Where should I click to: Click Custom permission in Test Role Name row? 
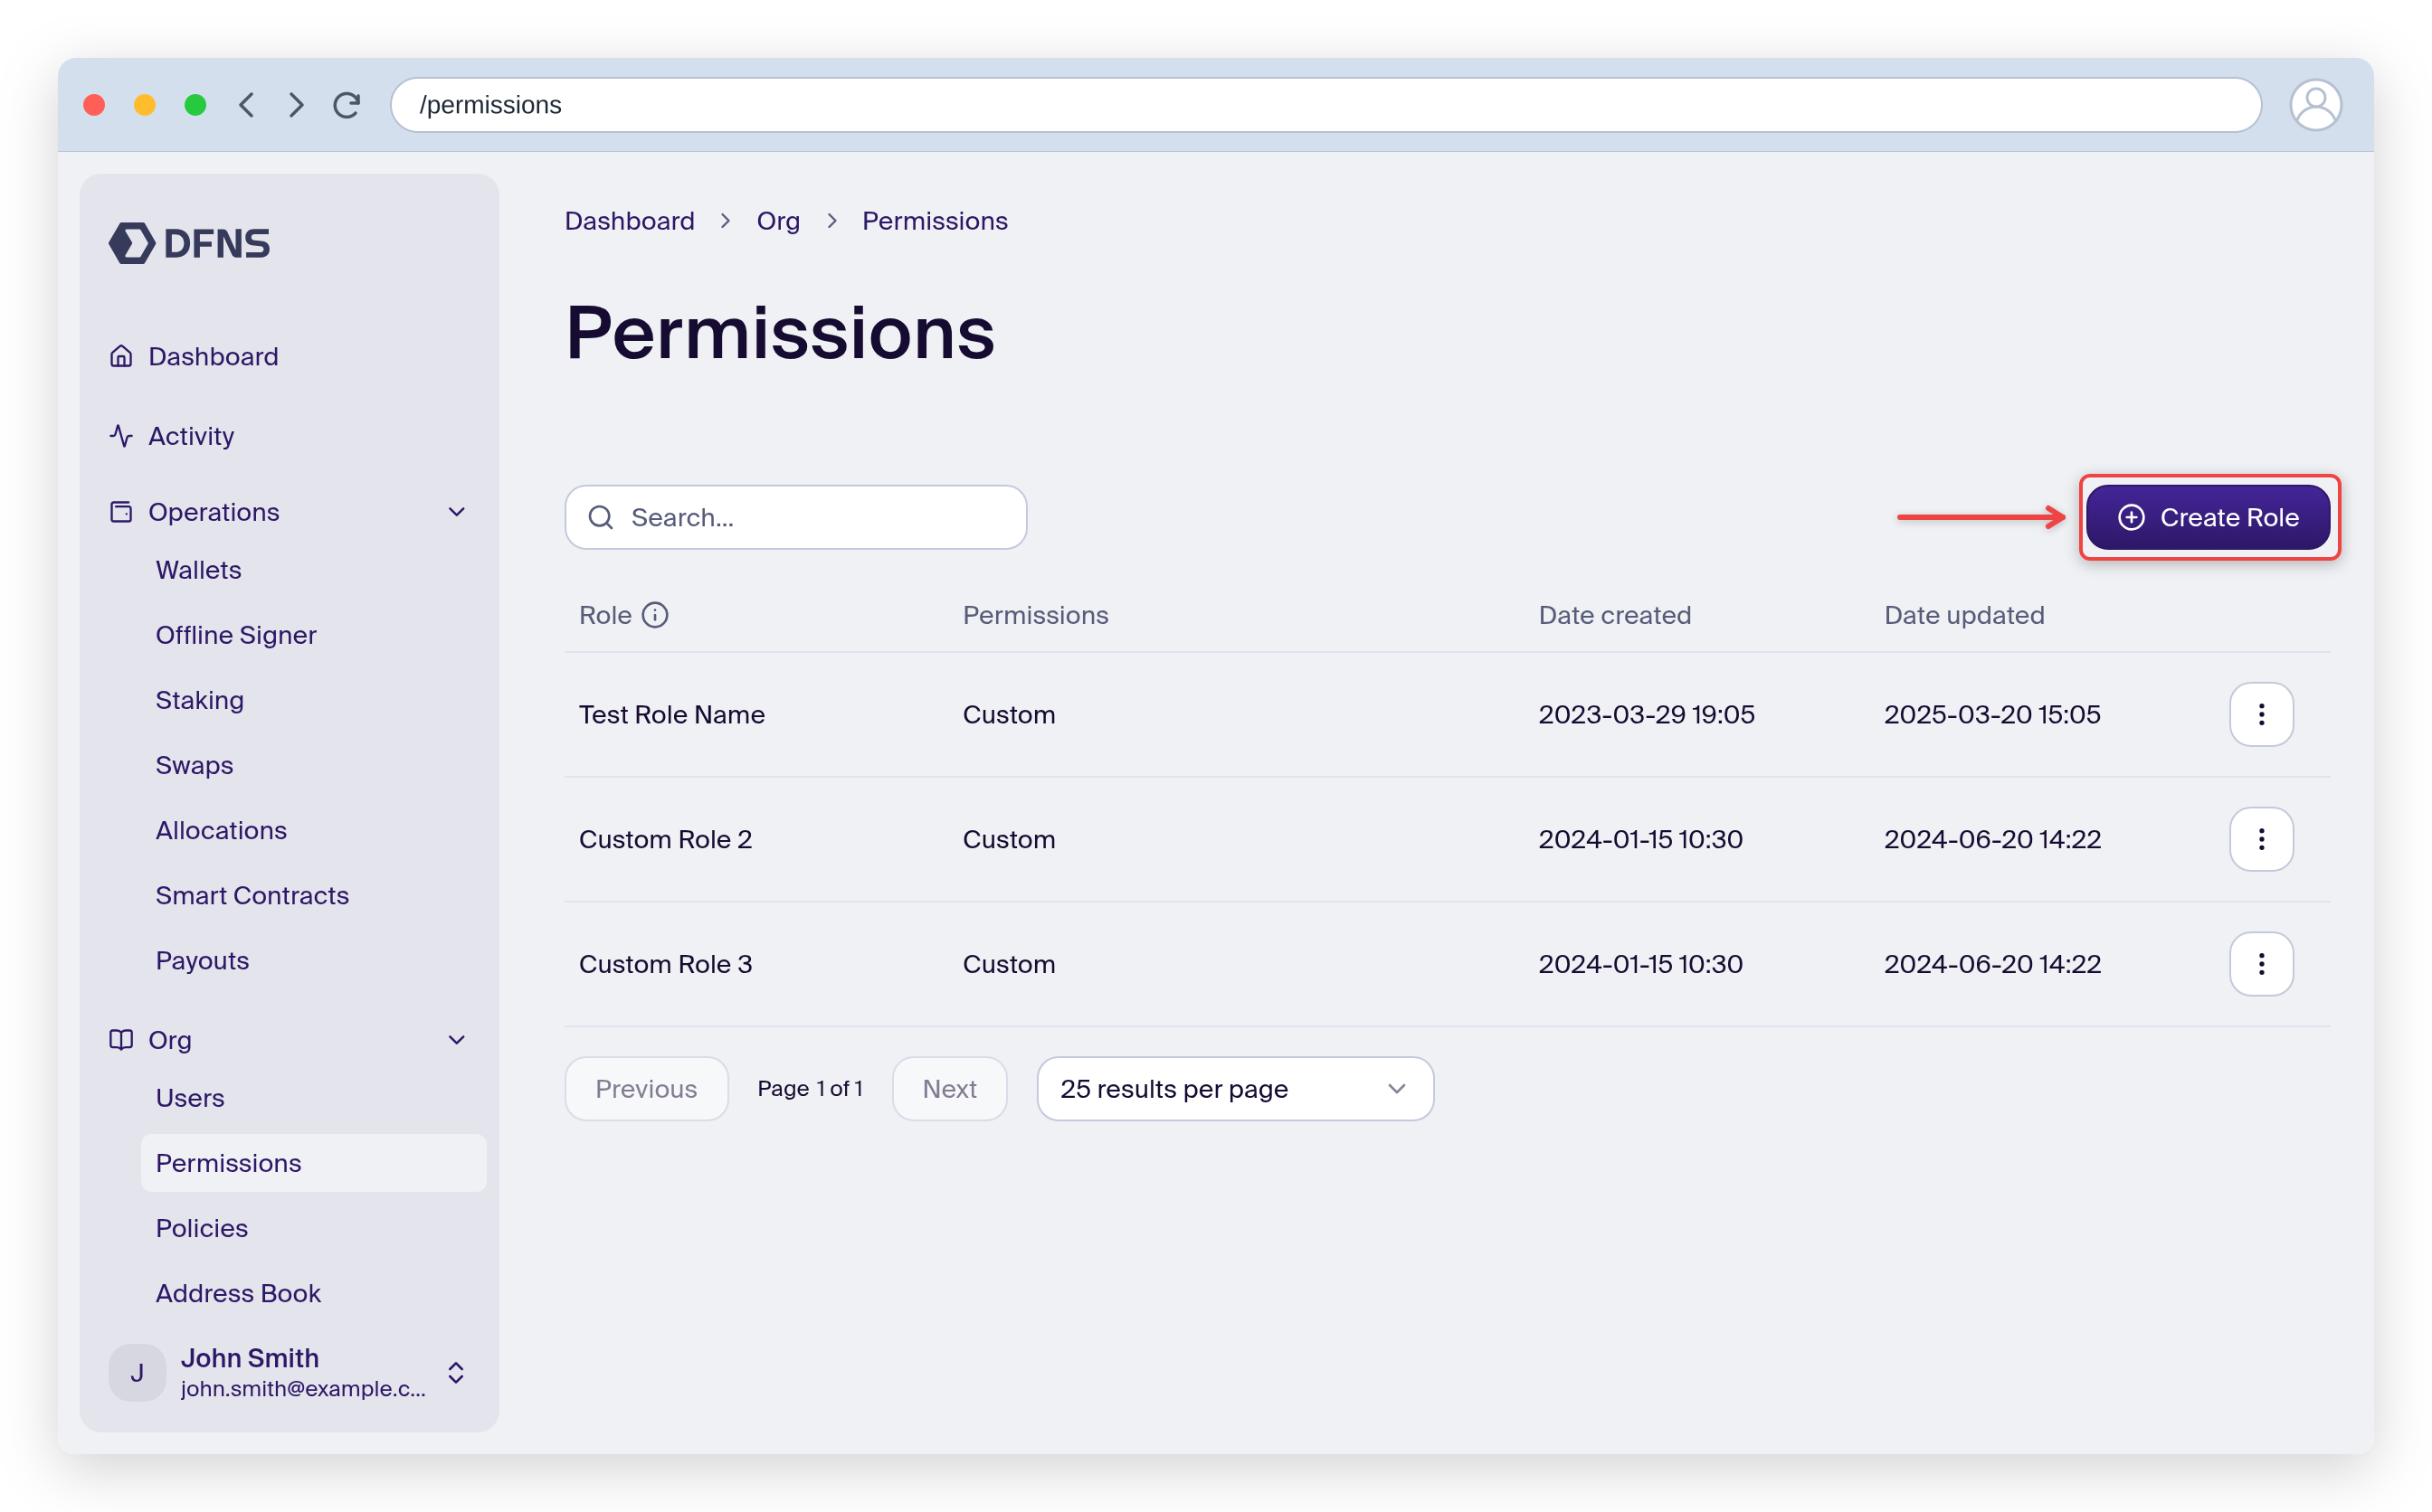(x=1009, y=714)
